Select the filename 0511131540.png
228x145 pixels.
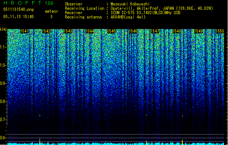[18, 10]
